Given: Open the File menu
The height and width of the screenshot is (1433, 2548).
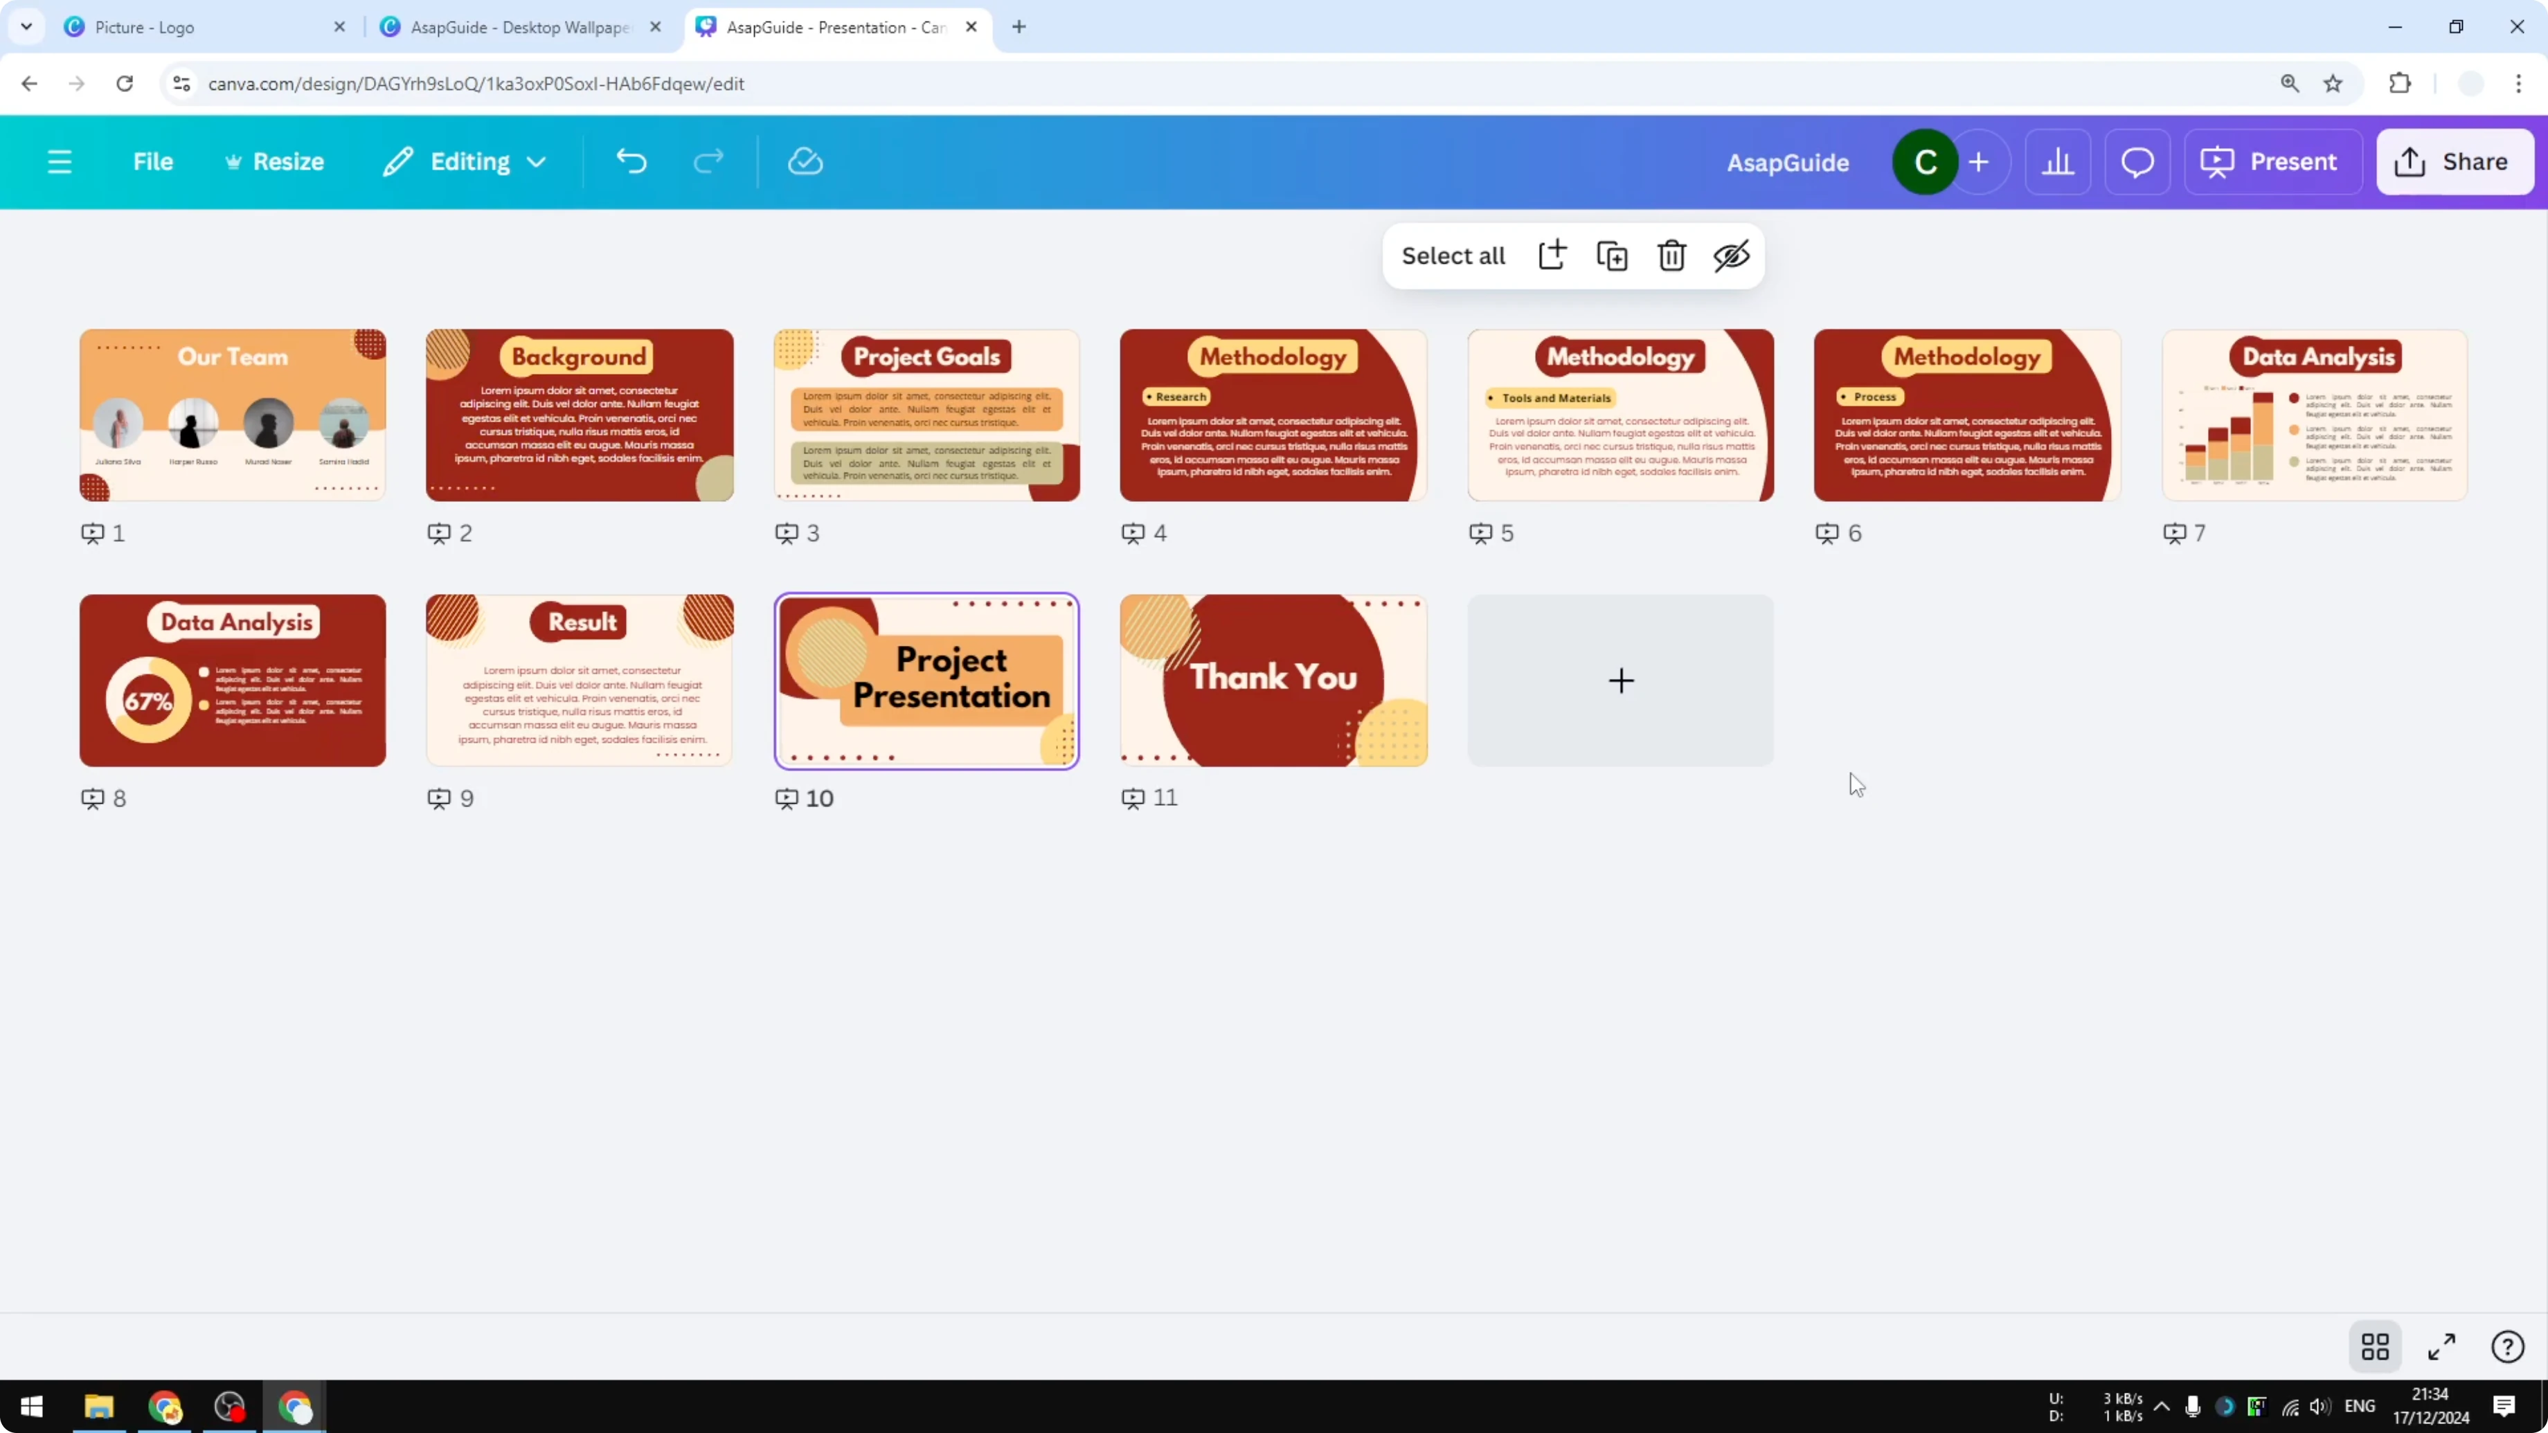Looking at the screenshot, I should click(x=153, y=161).
